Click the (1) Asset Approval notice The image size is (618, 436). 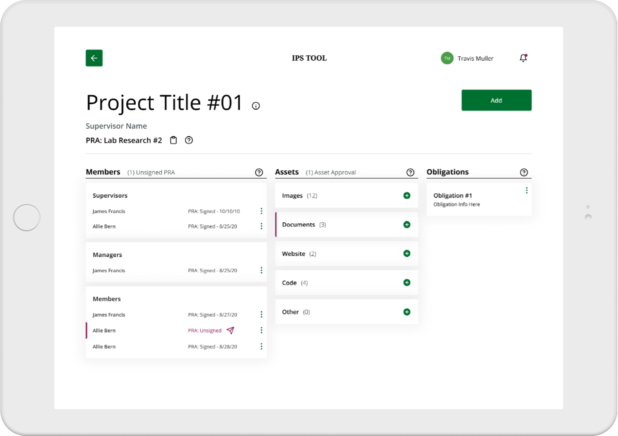(x=331, y=172)
